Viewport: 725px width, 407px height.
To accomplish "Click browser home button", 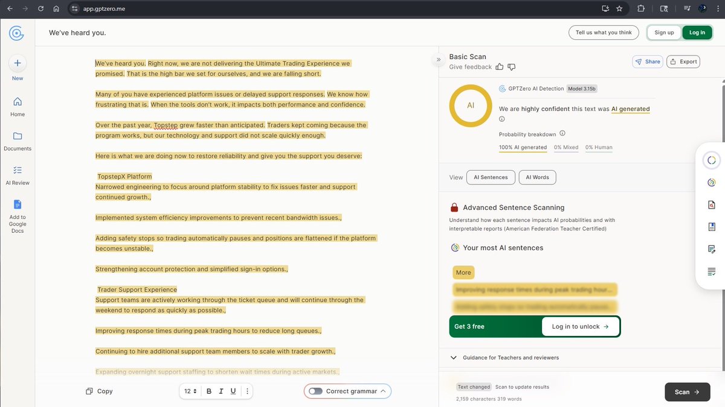I will [x=56, y=9].
